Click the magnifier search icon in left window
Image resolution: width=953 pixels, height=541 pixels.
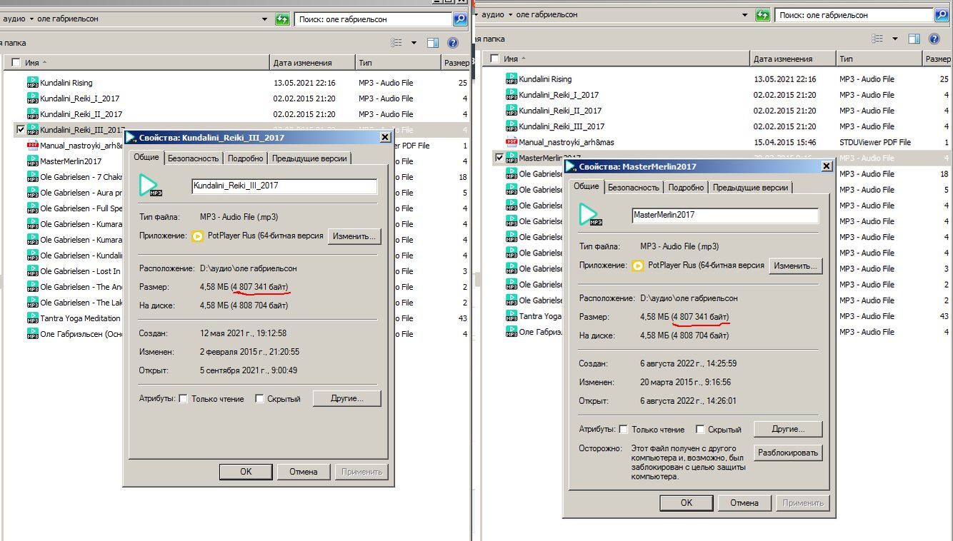460,19
